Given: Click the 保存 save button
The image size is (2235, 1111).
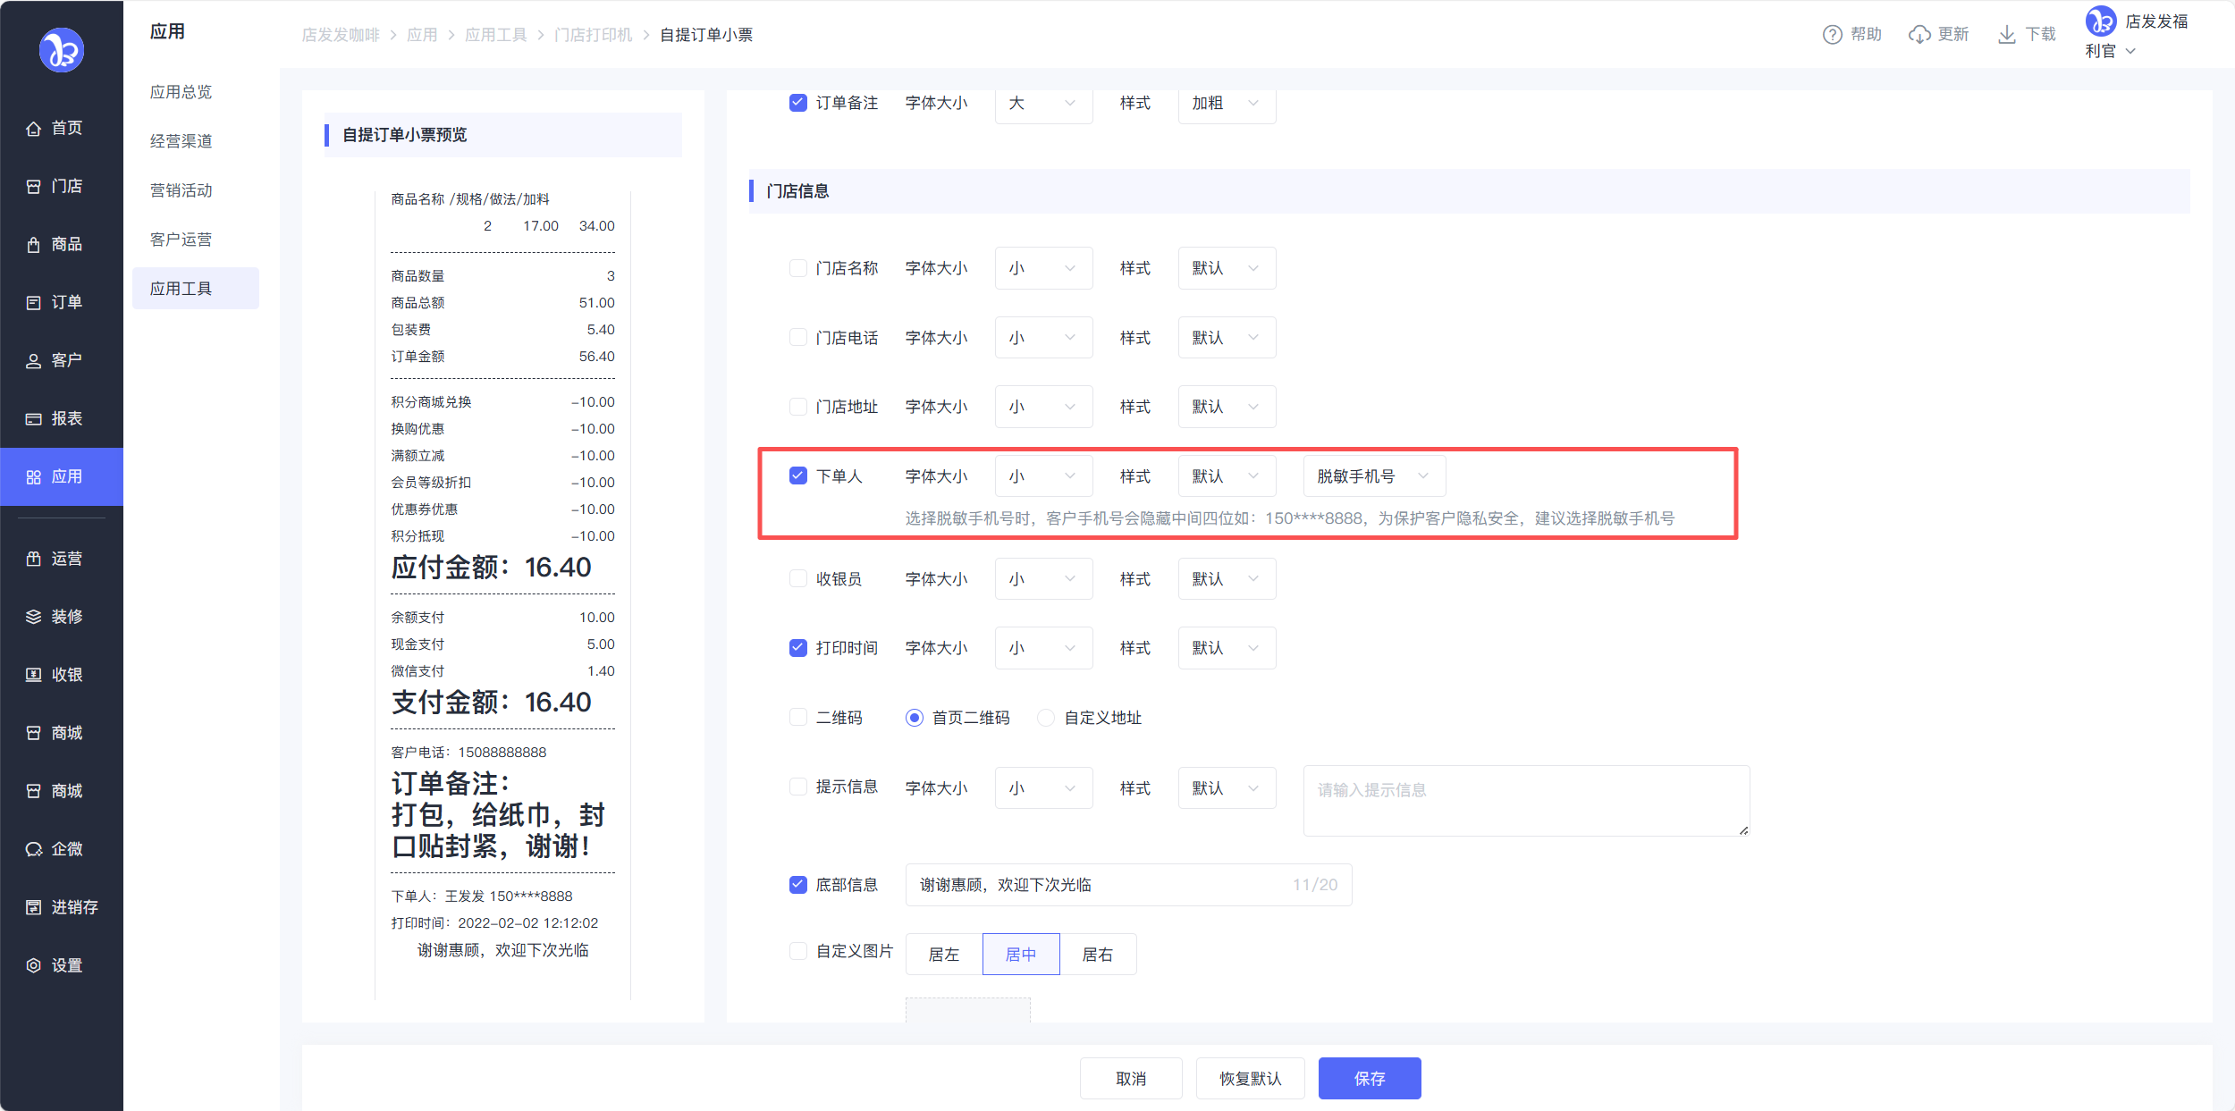Looking at the screenshot, I should 1369,1079.
